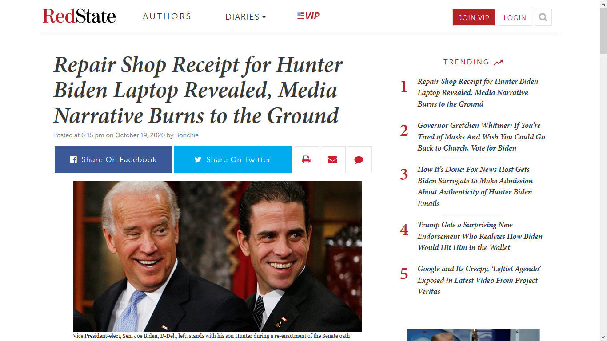Email the article via envelope icon

pyautogui.click(x=333, y=159)
